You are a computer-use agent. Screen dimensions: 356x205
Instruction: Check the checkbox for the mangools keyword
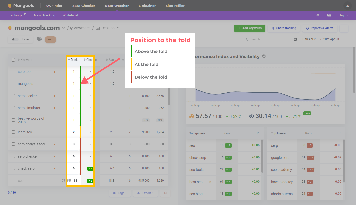[13, 83]
